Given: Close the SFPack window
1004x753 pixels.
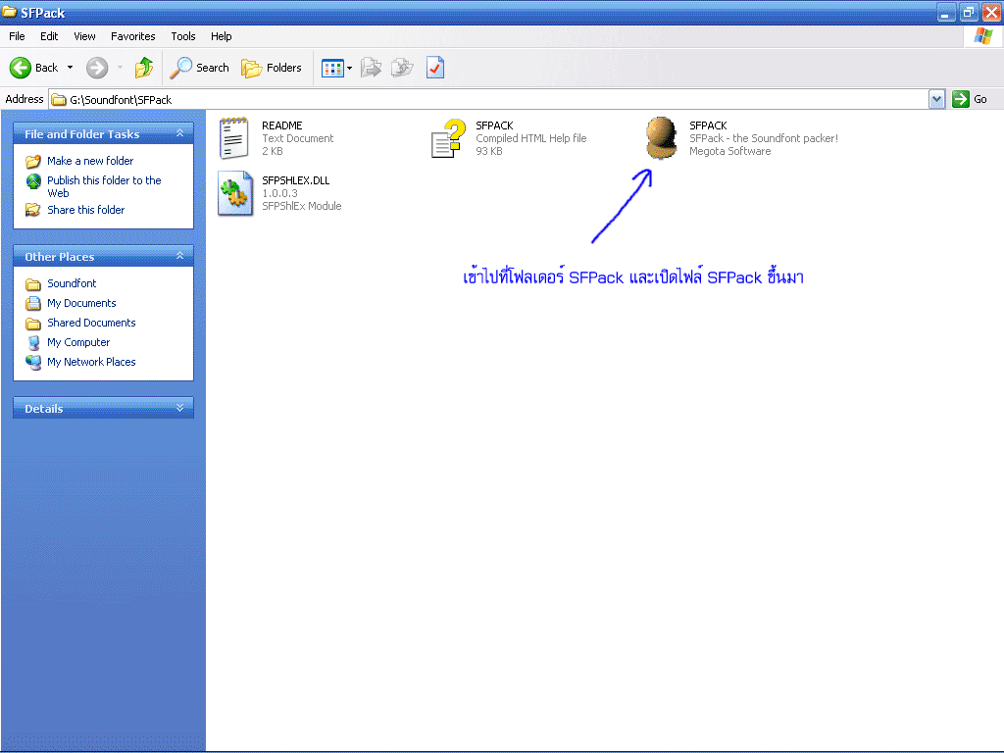Looking at the screenshot, I should 991,12.
